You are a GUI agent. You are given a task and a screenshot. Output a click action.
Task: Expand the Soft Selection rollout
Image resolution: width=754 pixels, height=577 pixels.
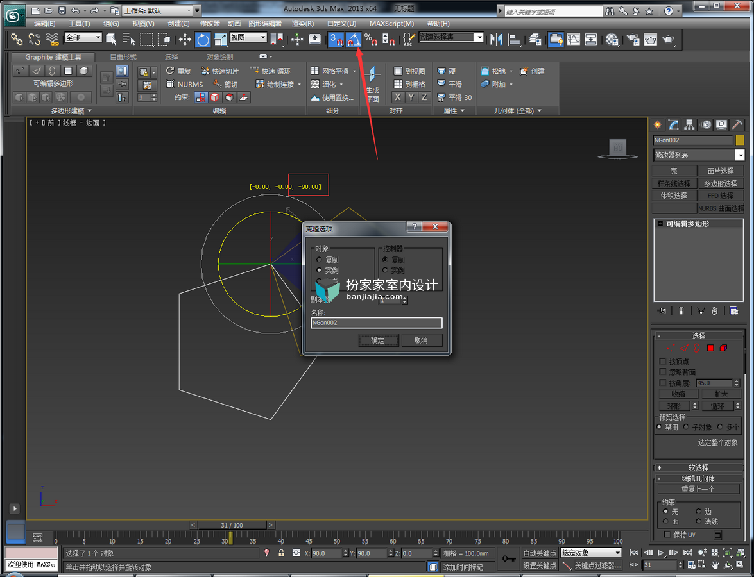point(698,467)
